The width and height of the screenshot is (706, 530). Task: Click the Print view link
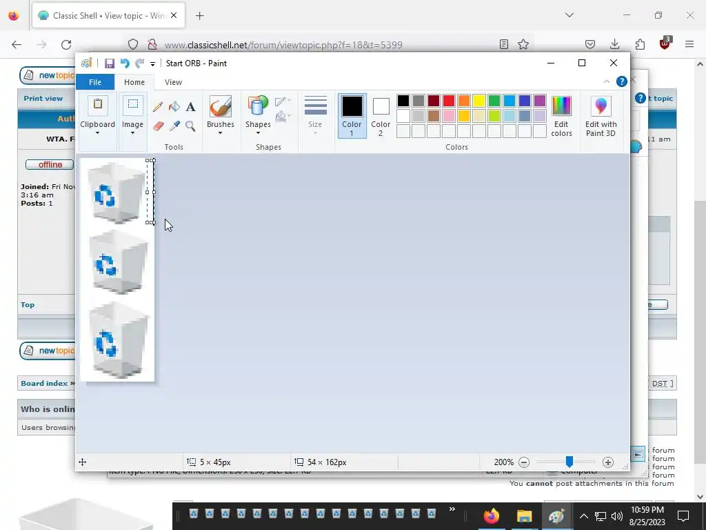click(x=43, y=98)
